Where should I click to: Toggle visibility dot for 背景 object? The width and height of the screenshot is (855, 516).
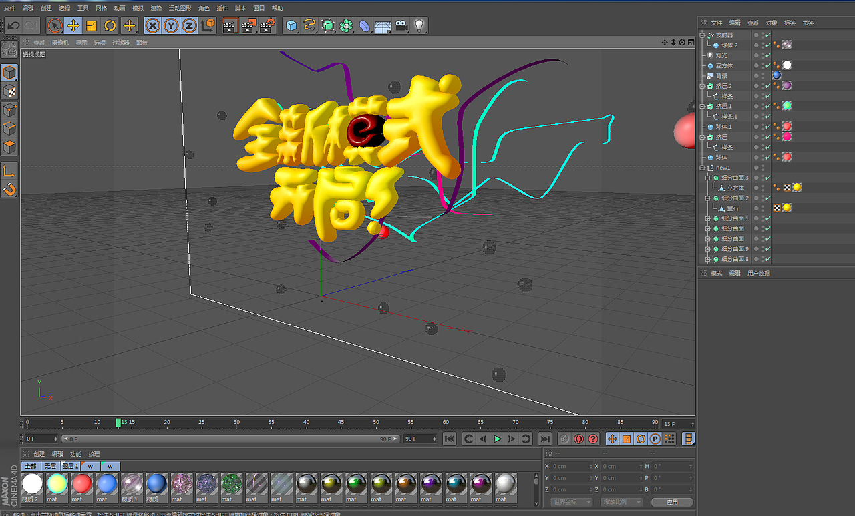(x=757, y=76)
